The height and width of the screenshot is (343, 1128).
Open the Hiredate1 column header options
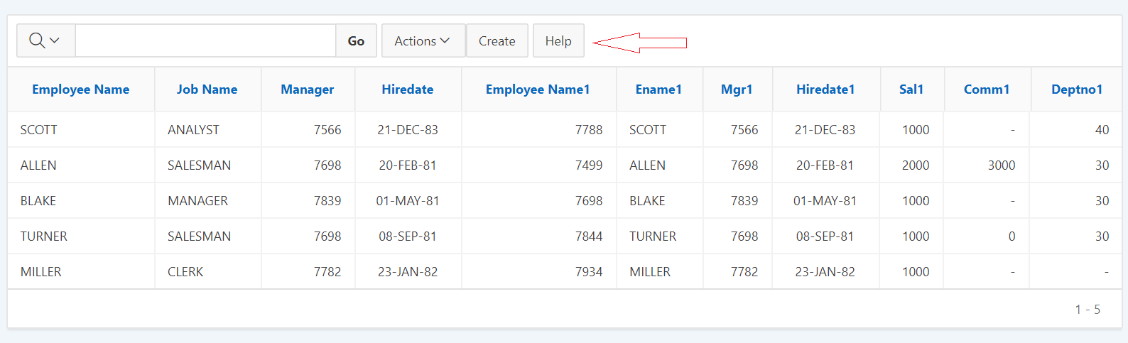[825, 89]
